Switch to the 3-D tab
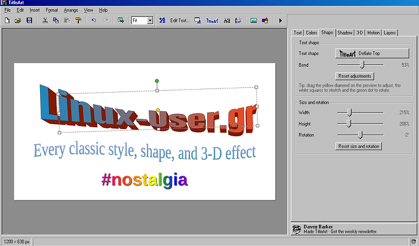419x246 pixels. [359, 33]
